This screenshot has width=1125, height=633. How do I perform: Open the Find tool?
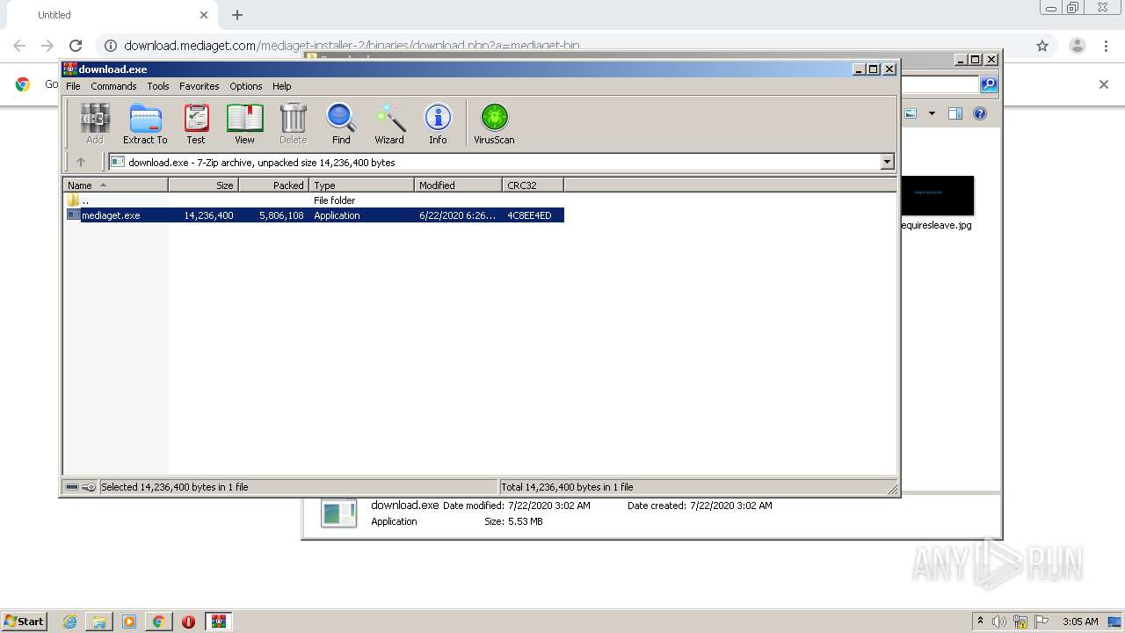(341, 123)
